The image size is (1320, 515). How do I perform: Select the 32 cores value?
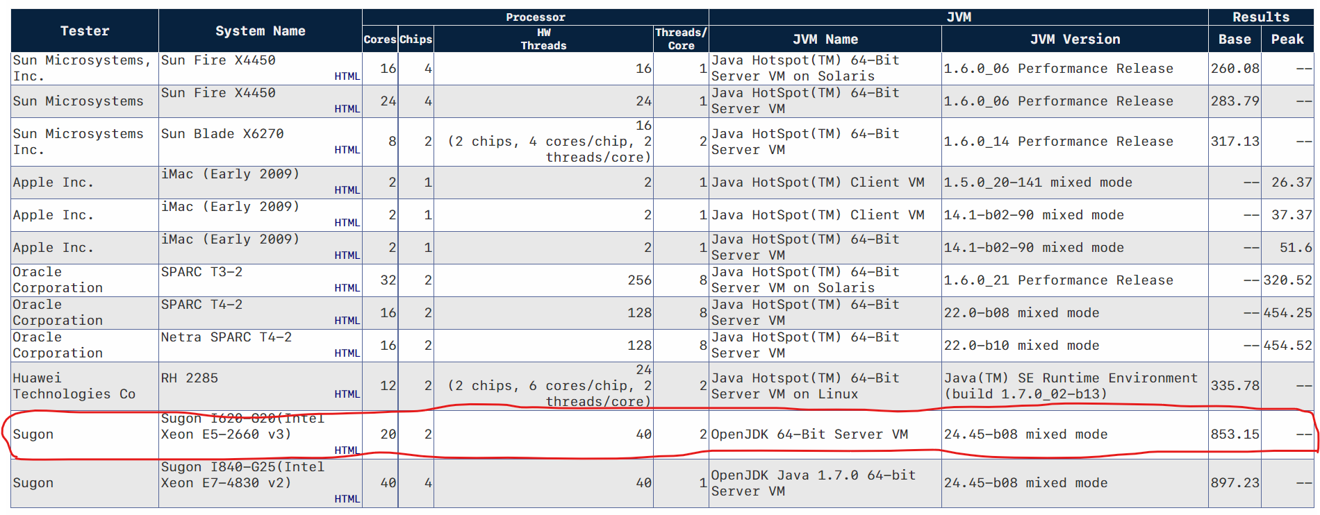388,280
